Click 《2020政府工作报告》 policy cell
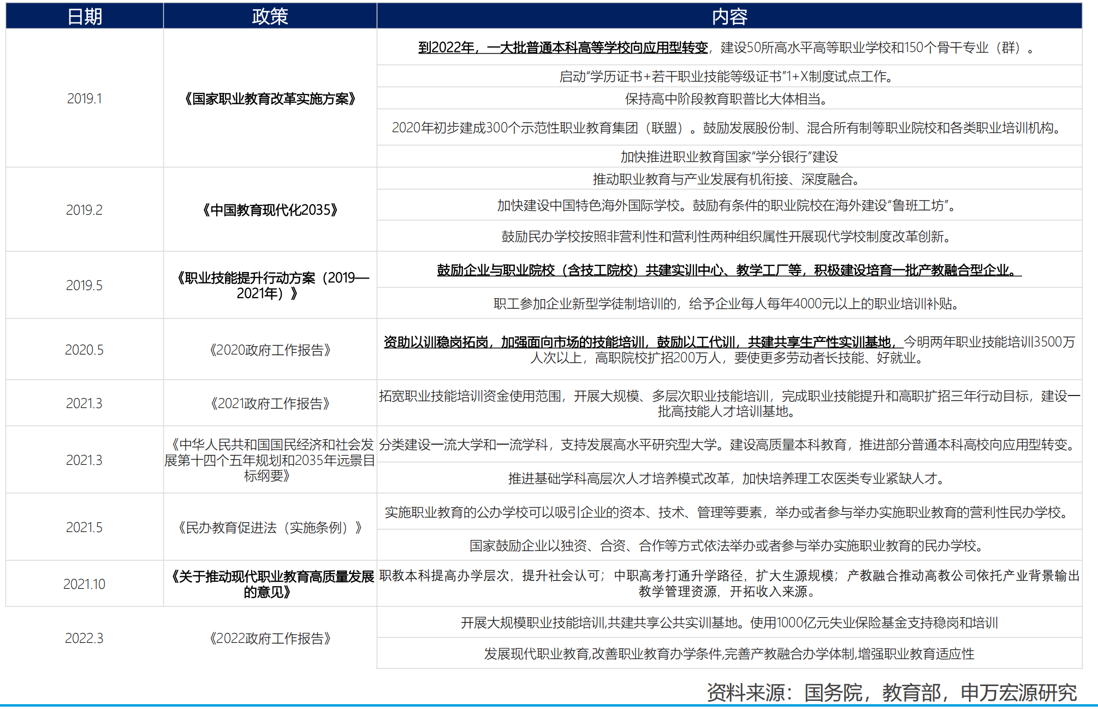Image resolution: width=1098 pixels, height=709 pixels. pos(270,350)
